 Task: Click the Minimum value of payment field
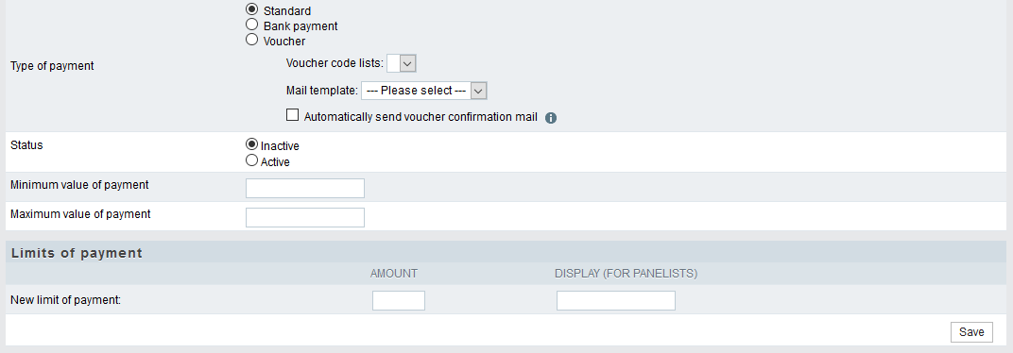pos(305,189)
